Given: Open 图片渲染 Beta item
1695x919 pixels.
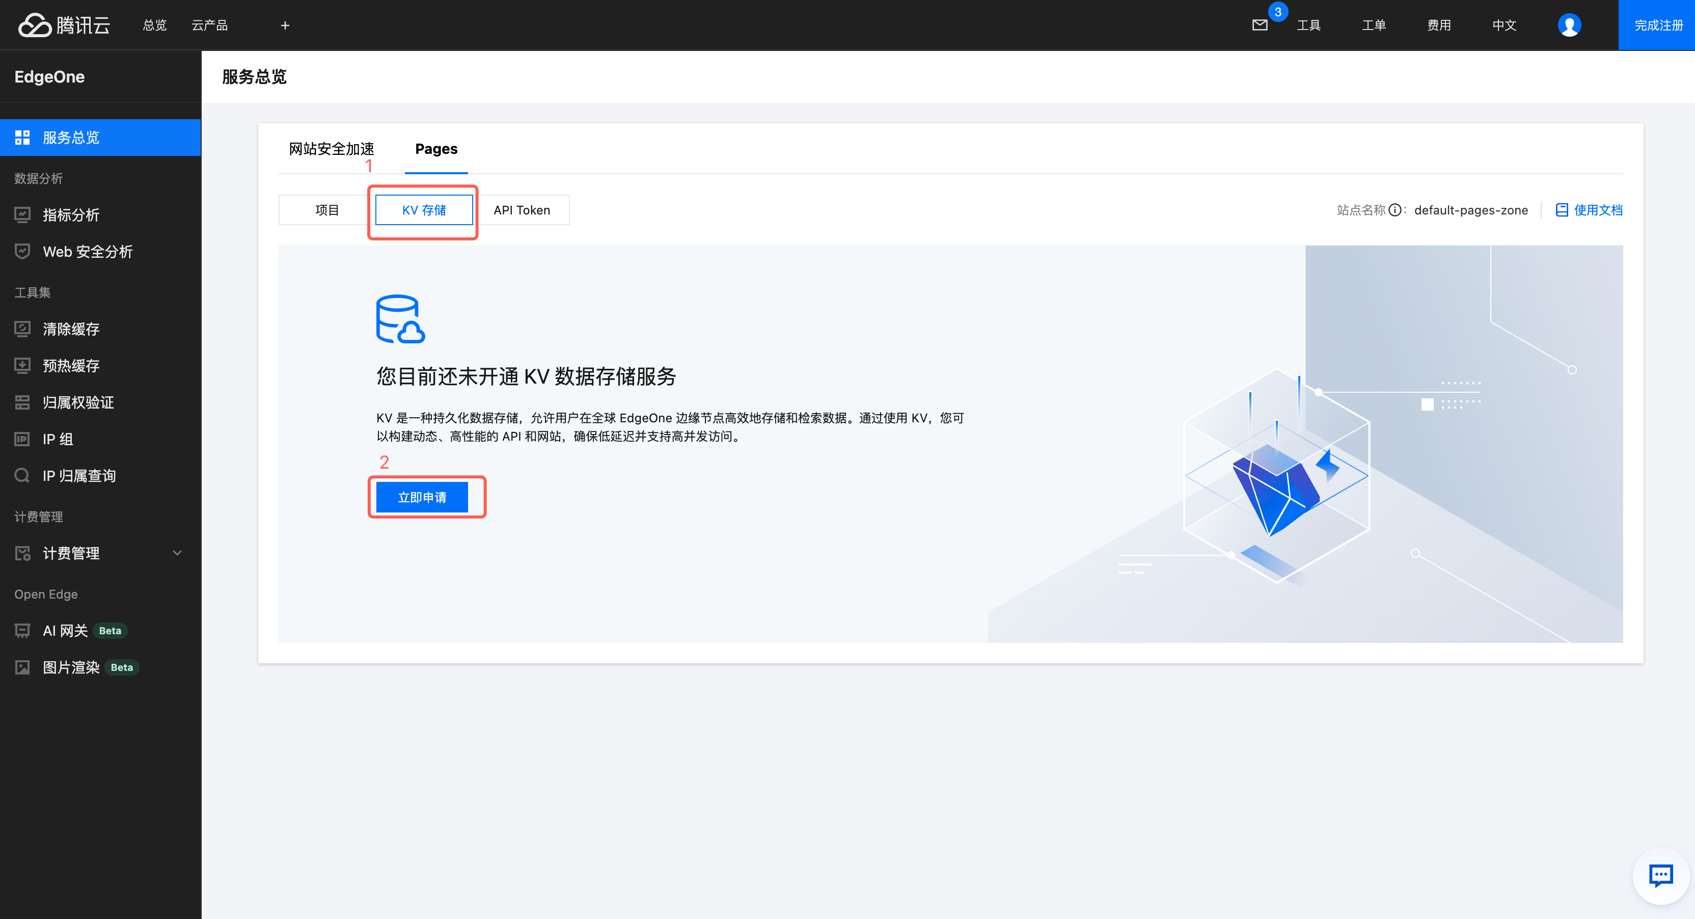Looking at the screenshot, I should pos(71,667).
